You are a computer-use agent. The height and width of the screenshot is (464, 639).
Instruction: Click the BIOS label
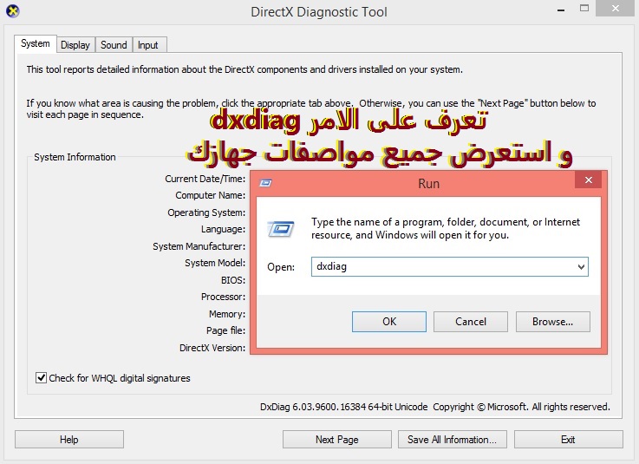click(233, 280)
